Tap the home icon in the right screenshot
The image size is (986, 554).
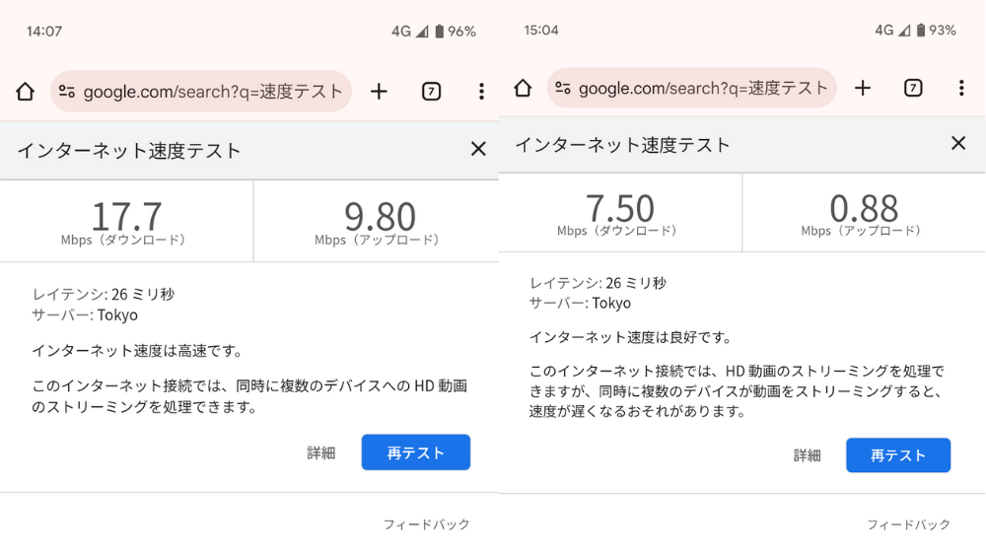point(523,88)
